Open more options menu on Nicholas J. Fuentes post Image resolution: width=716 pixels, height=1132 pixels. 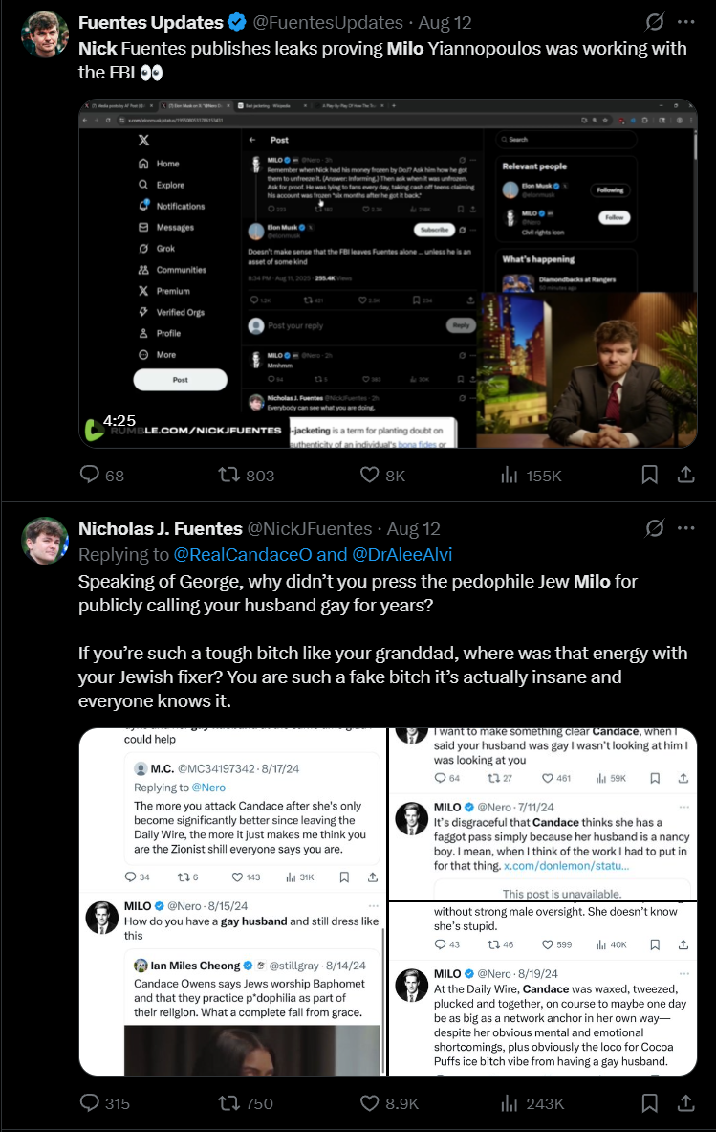point(685,528)
